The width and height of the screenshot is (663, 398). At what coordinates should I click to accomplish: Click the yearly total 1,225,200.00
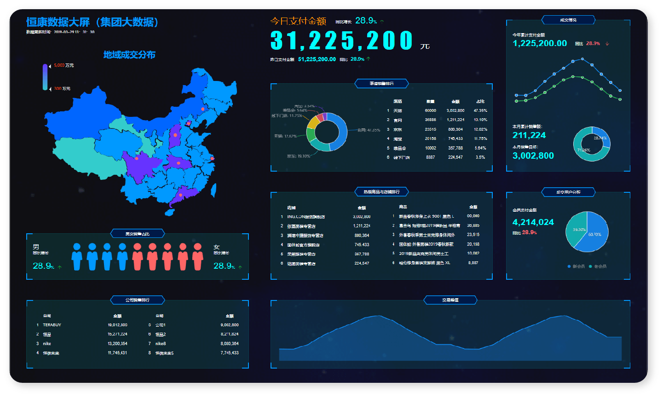click(540, 43)
